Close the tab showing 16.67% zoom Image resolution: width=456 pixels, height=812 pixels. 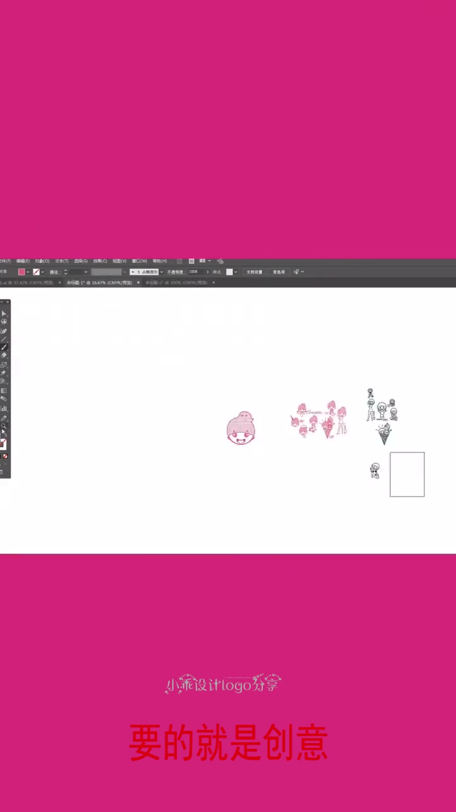(x=139, y=282)
